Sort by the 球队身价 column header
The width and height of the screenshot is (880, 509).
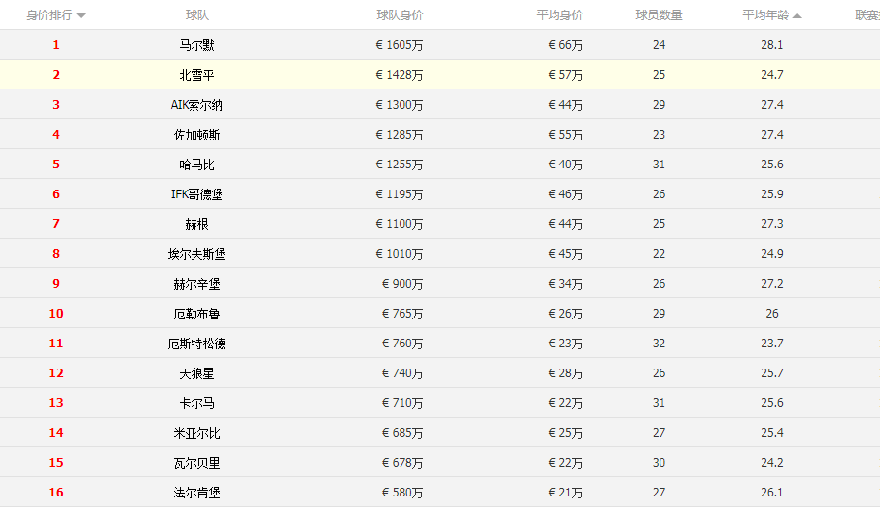(x=399, y=15)
